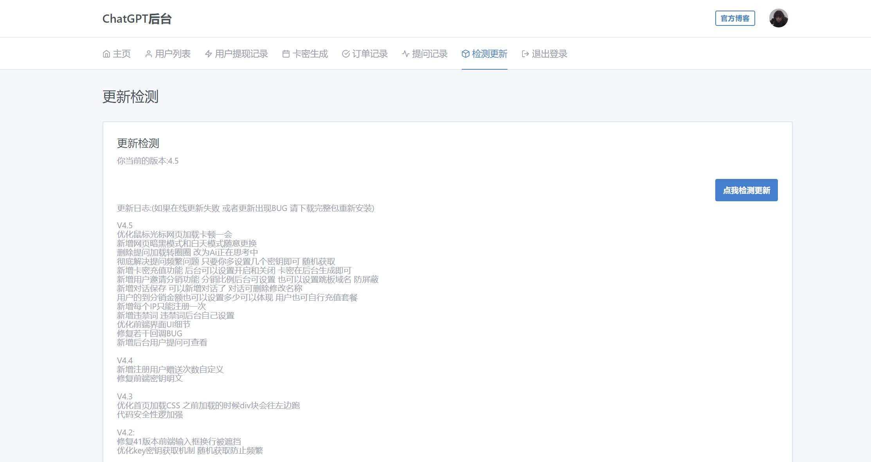The height and width of the screenshot is (462, 871).
Task: Click the 用户列表 person icon
Action: tap(148, 54)
